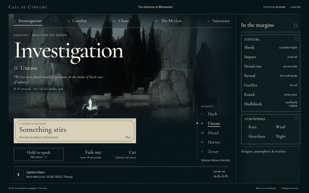Open the Combat tab
This screenshot has height=193, width=309.
(77, 21)
